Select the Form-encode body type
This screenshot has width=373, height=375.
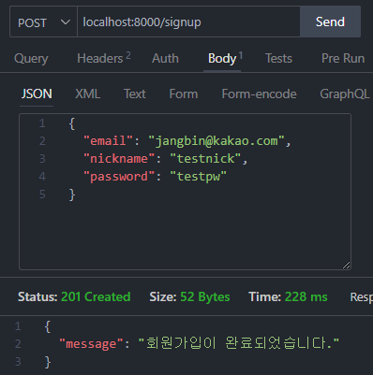point(259,94)
